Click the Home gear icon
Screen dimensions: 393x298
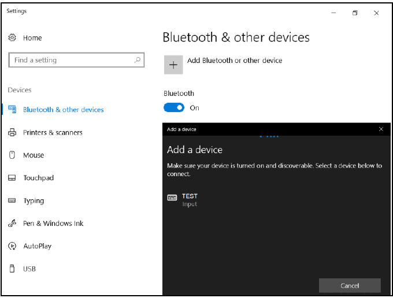[12, 38]
